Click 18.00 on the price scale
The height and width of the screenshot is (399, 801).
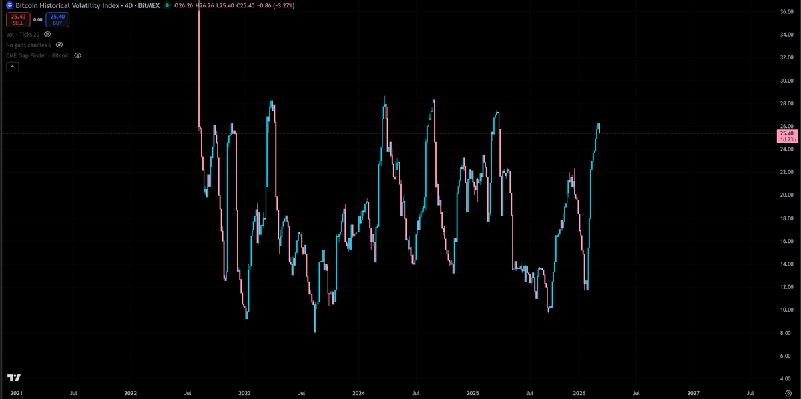click(x=786, y=218)
